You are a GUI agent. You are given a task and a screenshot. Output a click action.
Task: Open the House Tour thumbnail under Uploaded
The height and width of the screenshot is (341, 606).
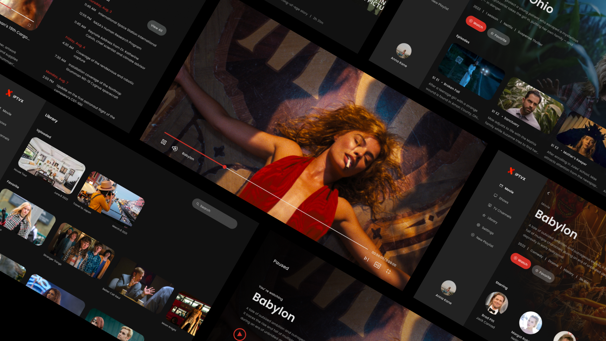coord(52,166)
